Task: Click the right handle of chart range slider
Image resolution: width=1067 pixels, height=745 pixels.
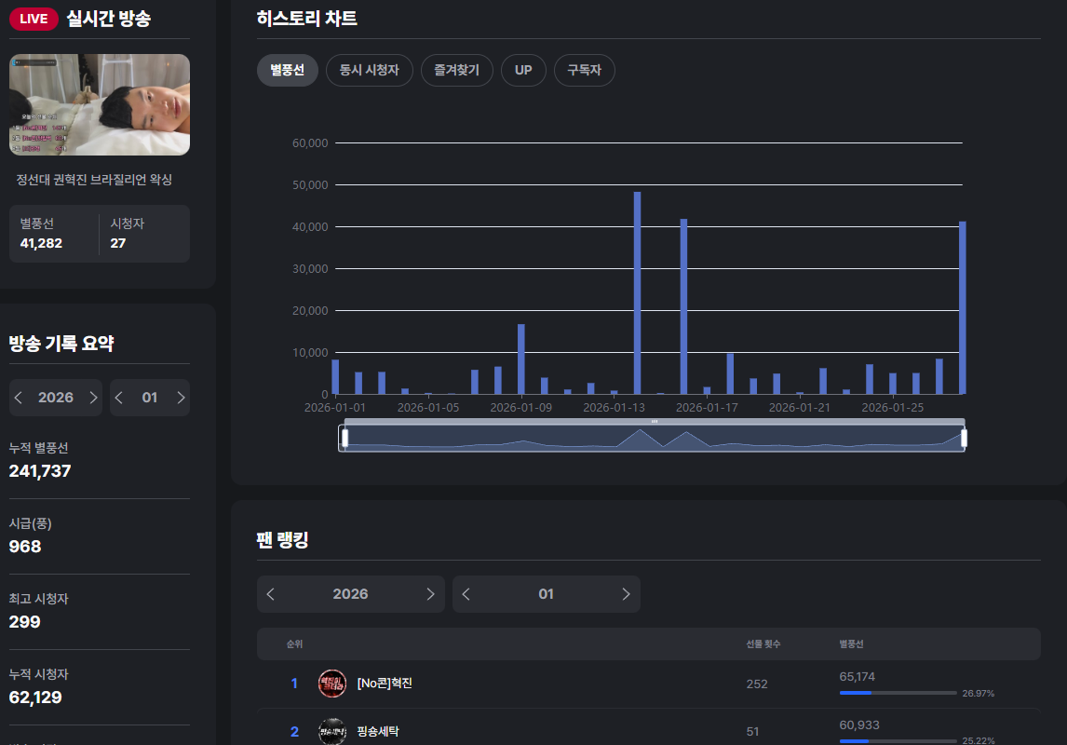Action: 965,438
